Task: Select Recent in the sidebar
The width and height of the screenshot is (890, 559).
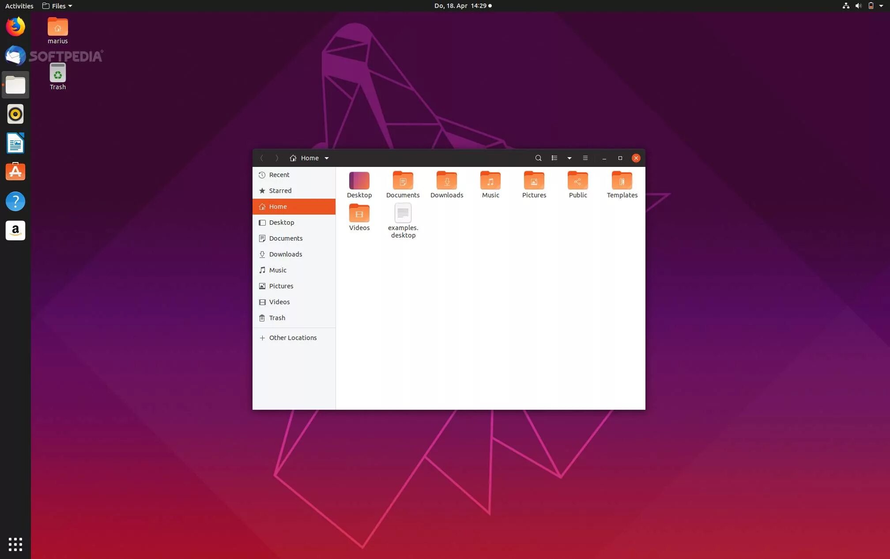Action: point(279,175)
